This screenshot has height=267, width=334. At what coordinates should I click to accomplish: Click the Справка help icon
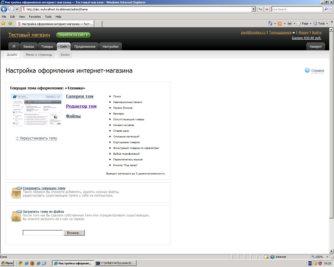(307, 70)
